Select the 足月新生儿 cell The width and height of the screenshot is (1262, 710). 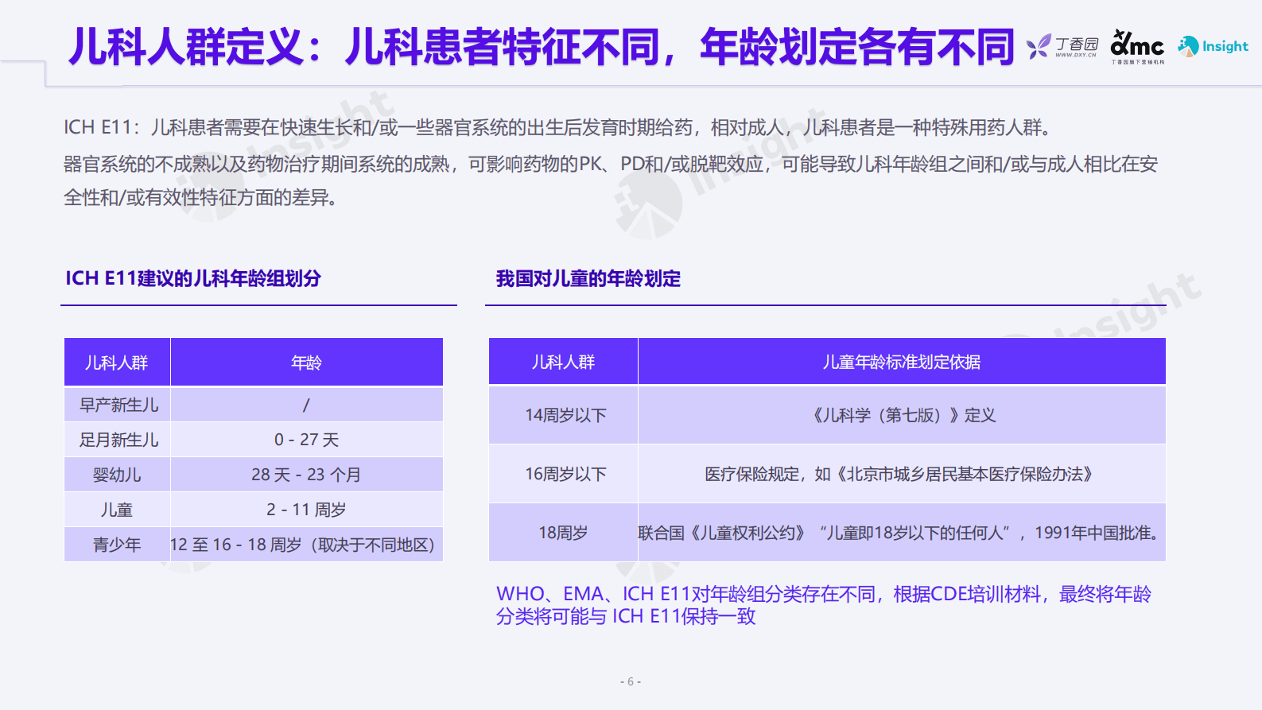(x=118, y=440)
